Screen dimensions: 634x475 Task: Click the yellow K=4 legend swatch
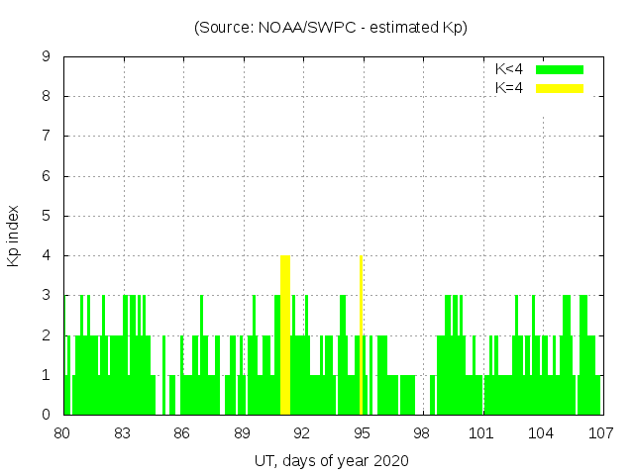pyautogui.click(x=560, y=88)
